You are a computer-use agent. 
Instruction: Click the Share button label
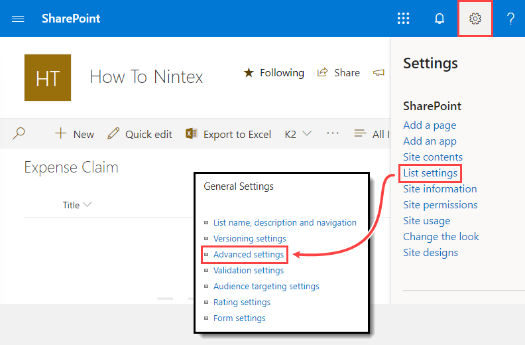coord(347,73)
